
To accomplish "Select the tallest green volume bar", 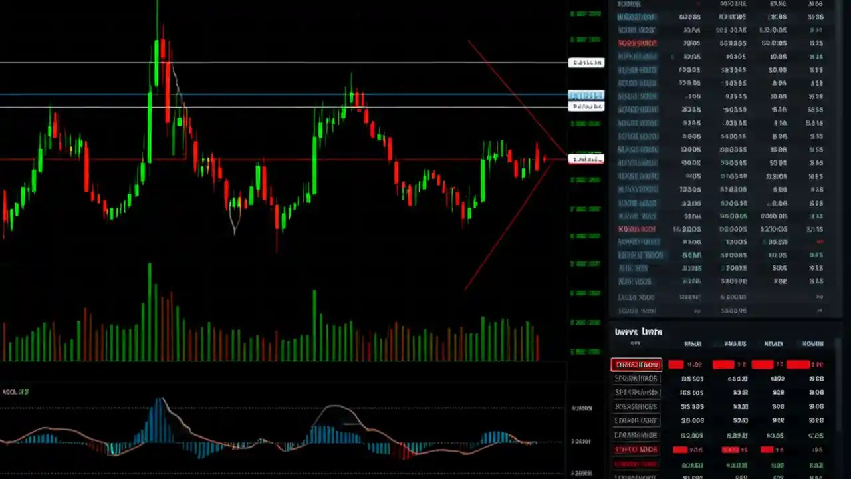I will tap(150, 309).
